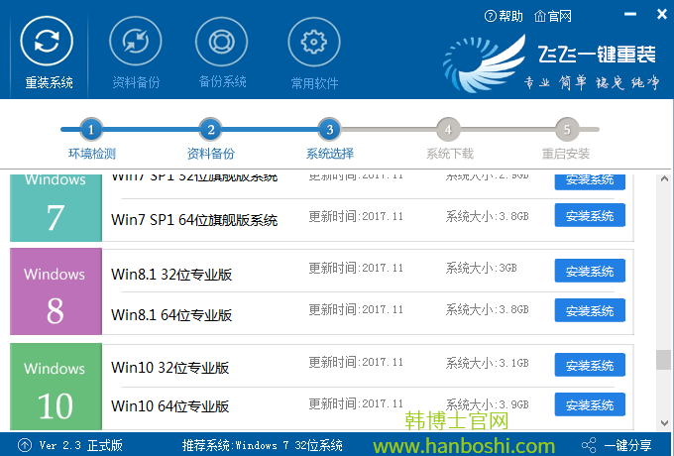Go to step 1 环境检测

click(91, 130)
